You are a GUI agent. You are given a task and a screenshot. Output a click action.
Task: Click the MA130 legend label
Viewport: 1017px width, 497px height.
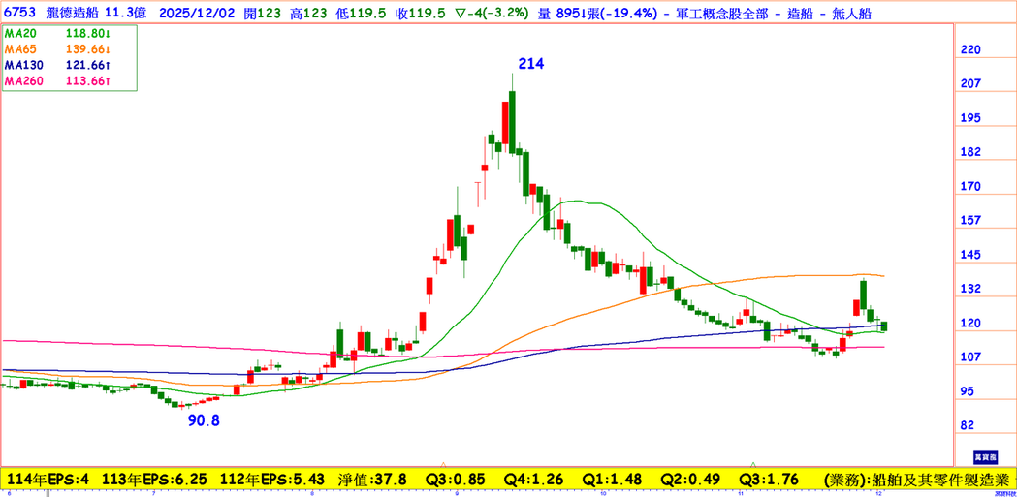(x=25, y=65)
